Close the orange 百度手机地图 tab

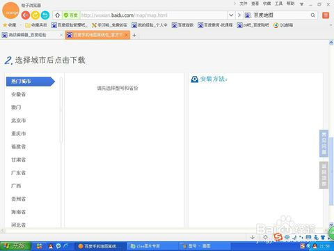pos(126,35)
